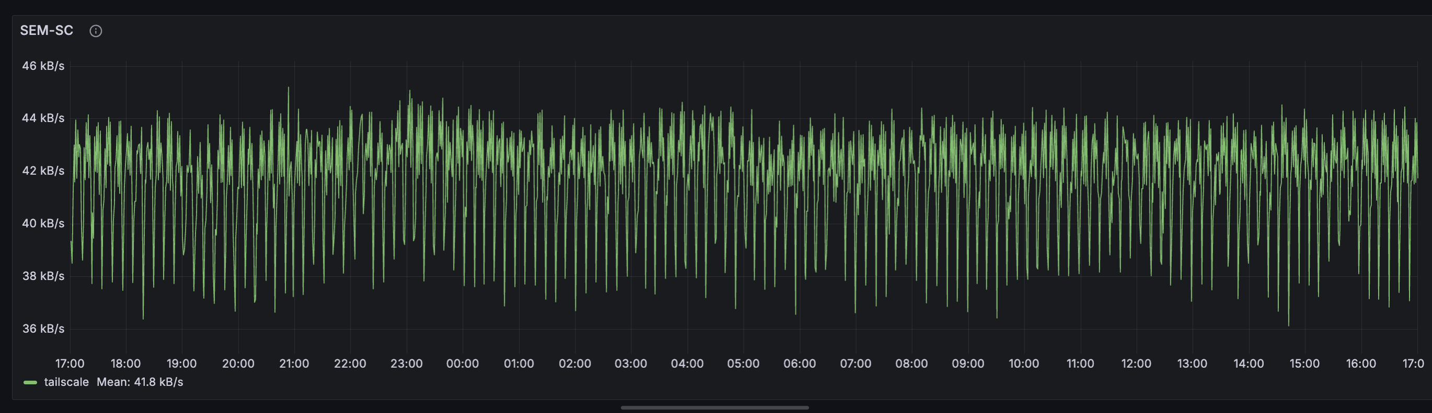Click the 04:00 time axis label
The height and width of the screenshot is (413, 1432).
click(x=687, y=363)
